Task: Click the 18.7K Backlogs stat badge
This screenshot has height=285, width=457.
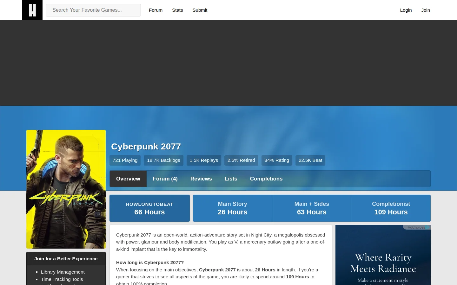Action: coord(163,160)
